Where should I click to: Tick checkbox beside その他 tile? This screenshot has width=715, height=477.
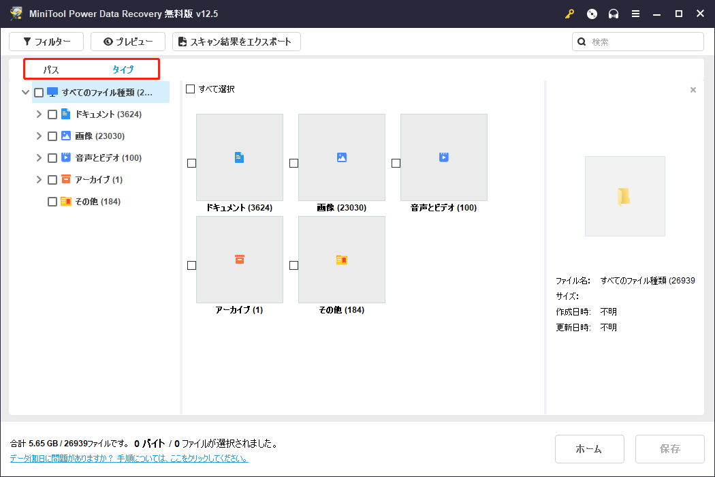[293, 266]
